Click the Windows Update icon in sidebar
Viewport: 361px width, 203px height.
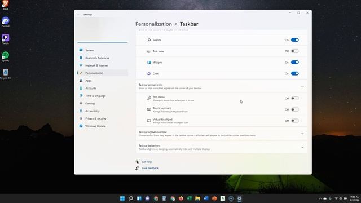81,126
